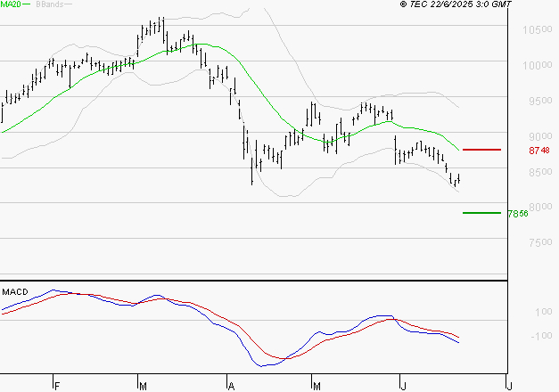Click the 8500 price axis label

[540, 172]
